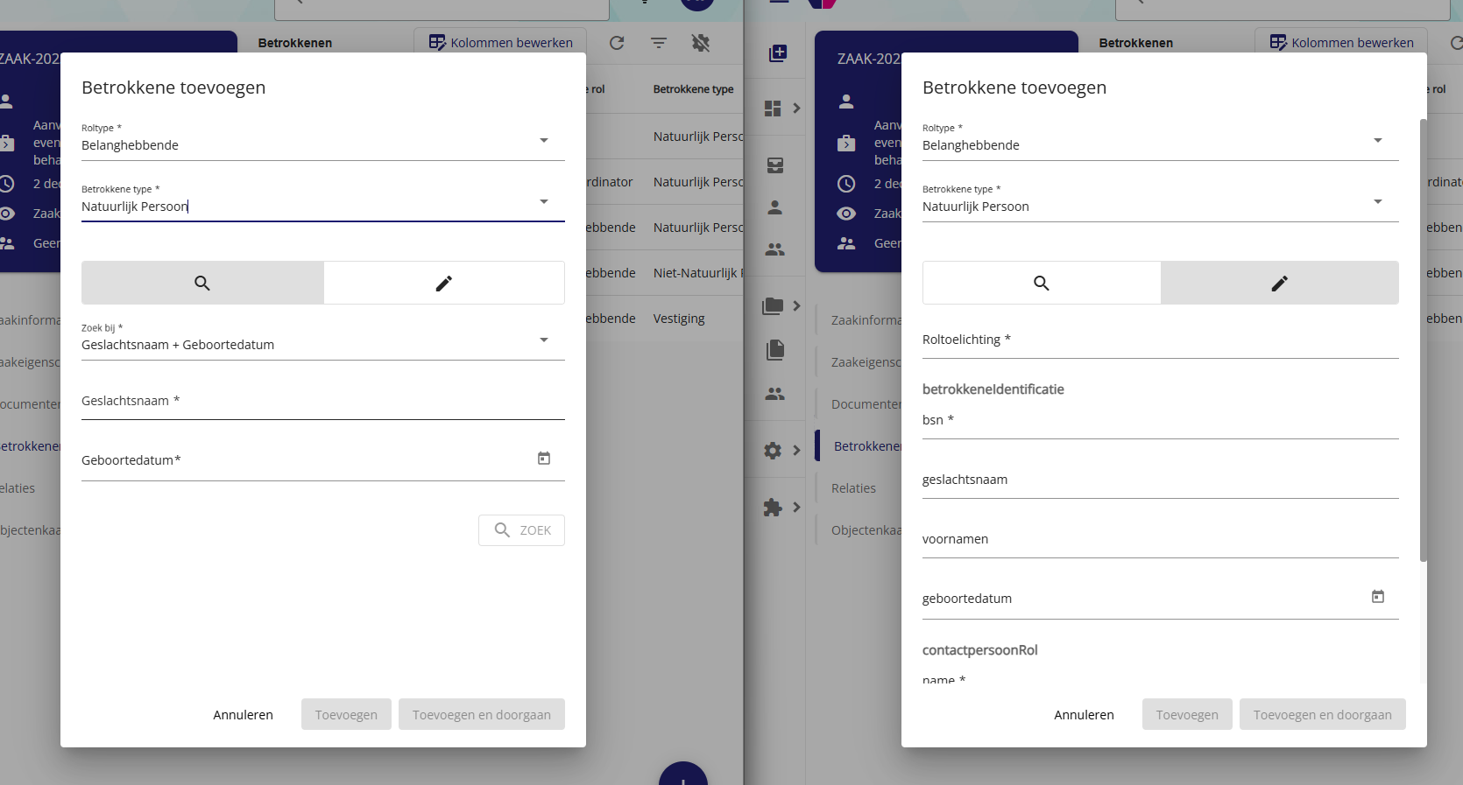Click the right dialog's vertical scrollbar
Viewport: 1463px width, 785px height.
click(x=1423, y=341)
